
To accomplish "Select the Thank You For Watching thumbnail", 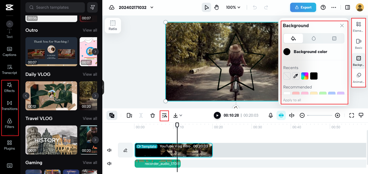I will tap(51, 52).
